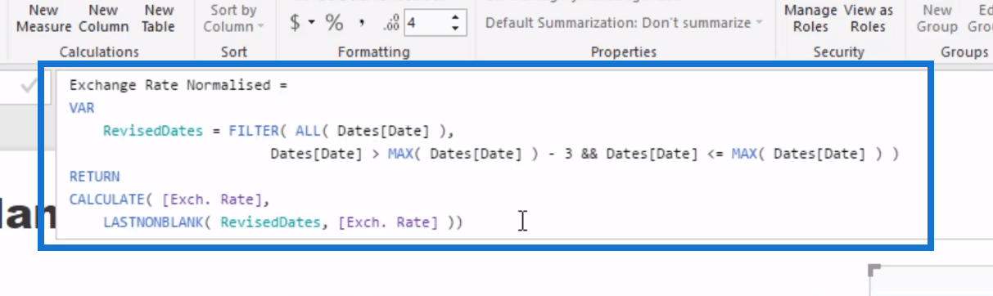Open Sort by Column dropdown
This screenshot has width=993, height=296.
coord(233,18)
